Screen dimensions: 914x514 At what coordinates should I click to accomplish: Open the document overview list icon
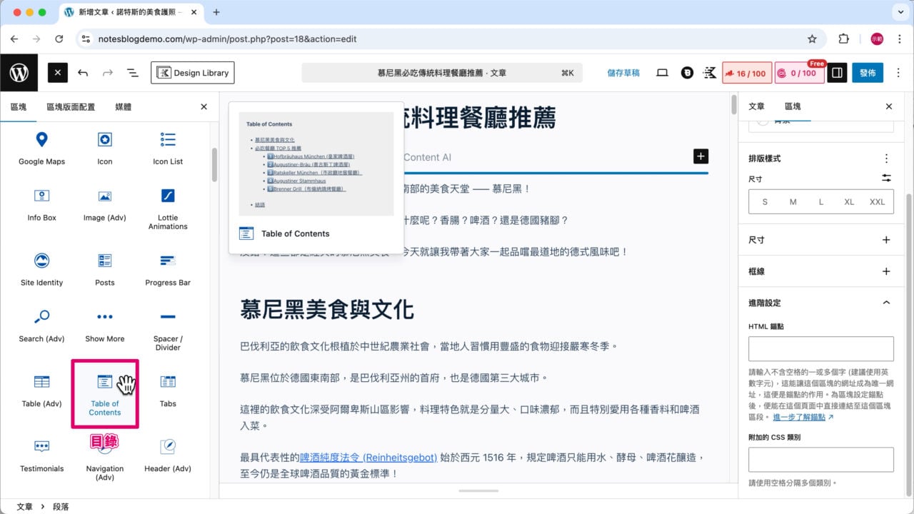pyautogui.click(x=132, y=72)
